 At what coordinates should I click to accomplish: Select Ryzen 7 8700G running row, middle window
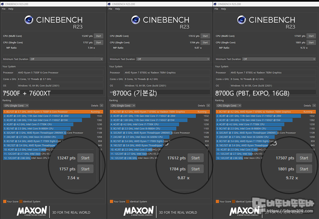[160, 112]
